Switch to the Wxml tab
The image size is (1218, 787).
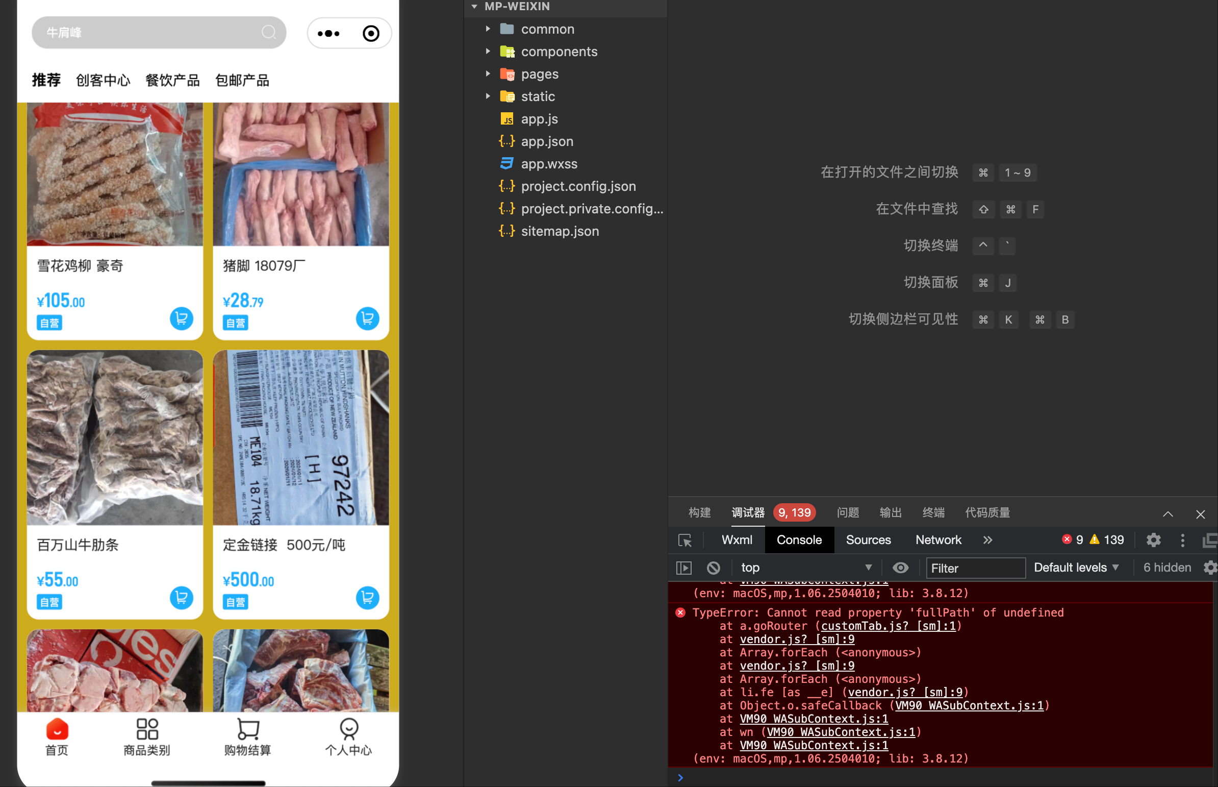coord(737,540)
